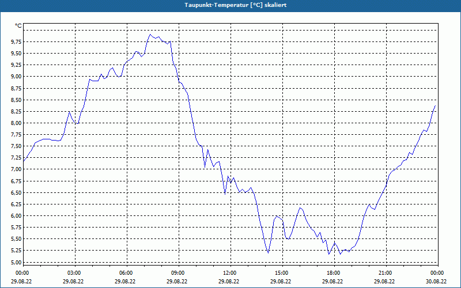
Task: Click the 9,50 y-axis value
Action: pyautogui.click(x=16, y=54)
